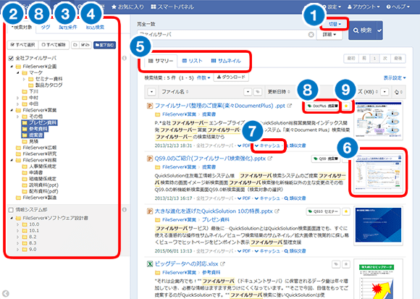Click the blue 検索 search button
This screenshot has height=299, width=420.
(362, 30)
